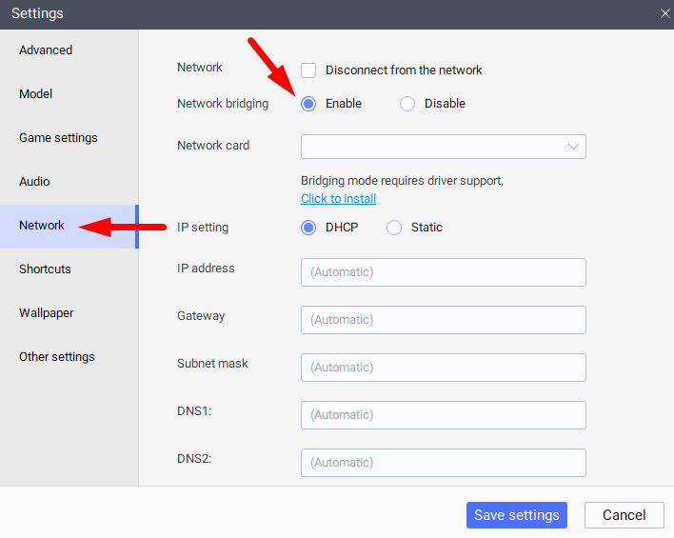This screenshot has width=674, height=538.
Task: Select Enable for network bridging
Action: click(308, 104)
